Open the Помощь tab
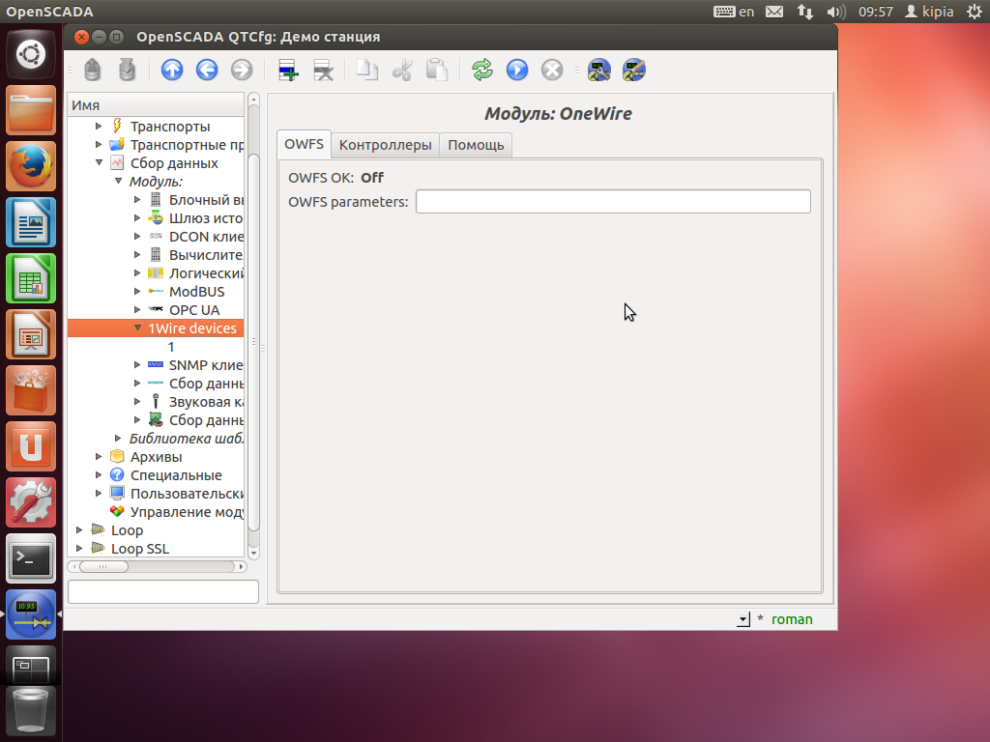The image size is (990, 742). coord(476,145)
